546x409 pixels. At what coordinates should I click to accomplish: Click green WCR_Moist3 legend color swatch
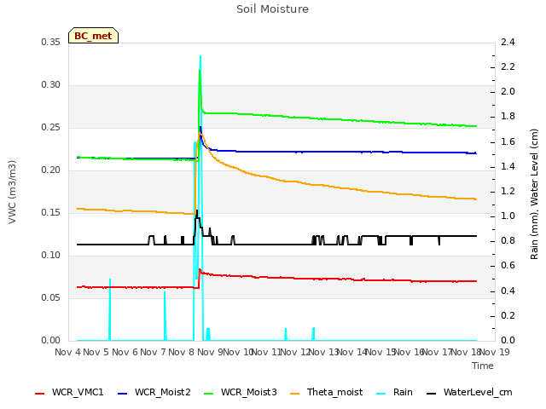coord(209,394)
